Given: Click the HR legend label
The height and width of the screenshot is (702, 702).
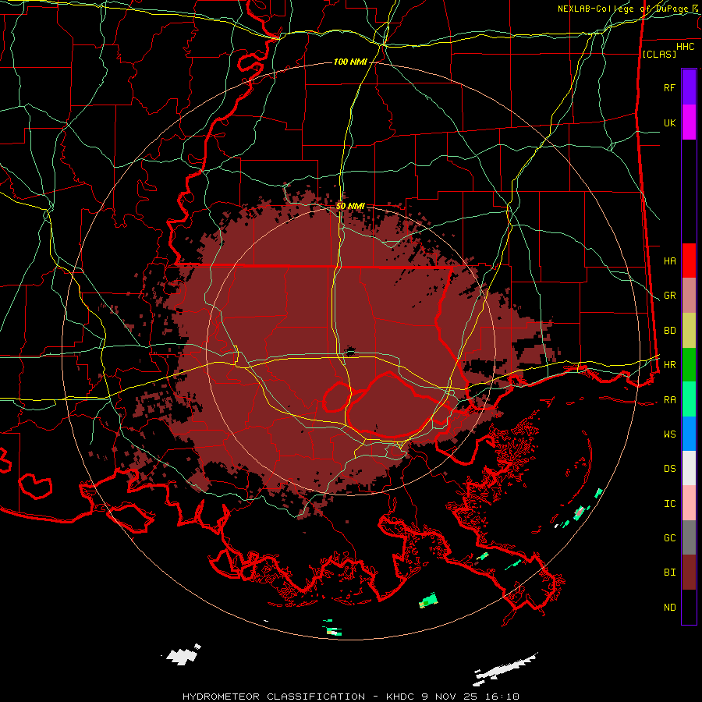Looking at the screenshot, I should [669, 365].
